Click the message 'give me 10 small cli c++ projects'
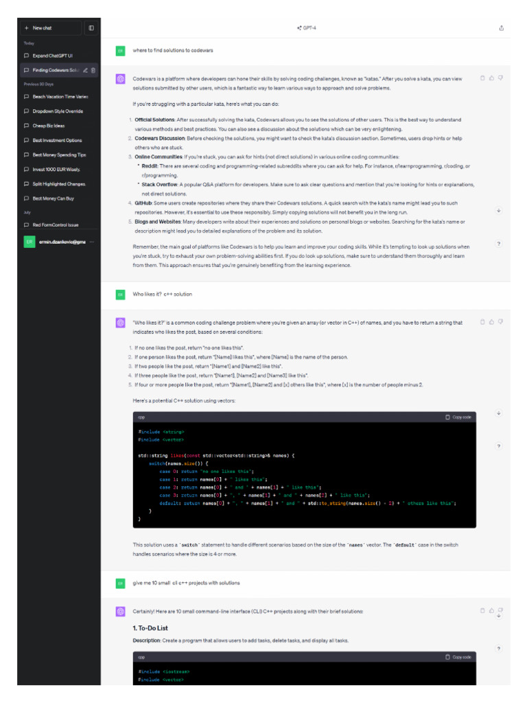The image size is (527, 703). pyautogui.click(x=186, y=583)
